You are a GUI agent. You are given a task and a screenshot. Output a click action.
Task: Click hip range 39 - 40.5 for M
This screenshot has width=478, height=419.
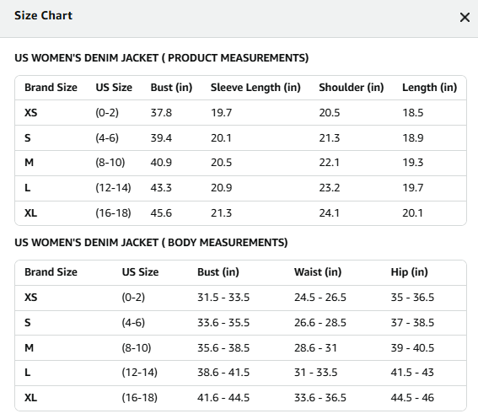(x=412, y=348)
